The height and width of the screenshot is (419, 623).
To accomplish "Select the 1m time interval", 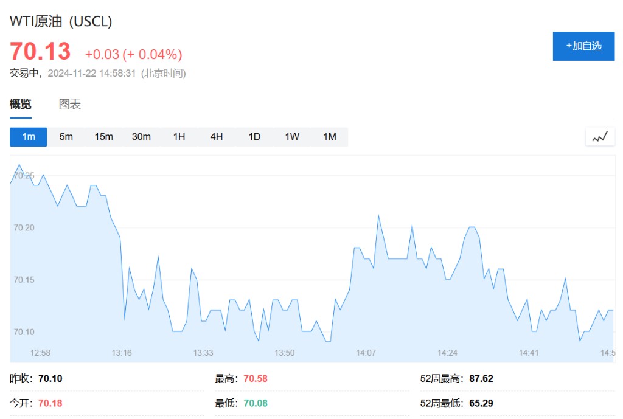I will 28,137.
